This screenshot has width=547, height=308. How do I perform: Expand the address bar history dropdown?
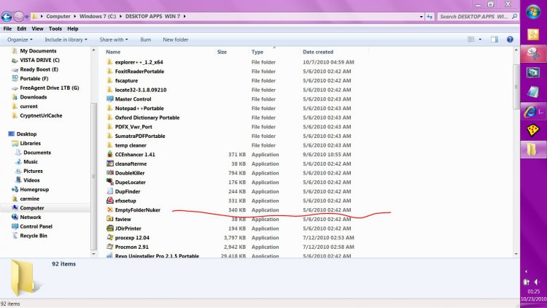pyautogui.click(x=421, y=16)
